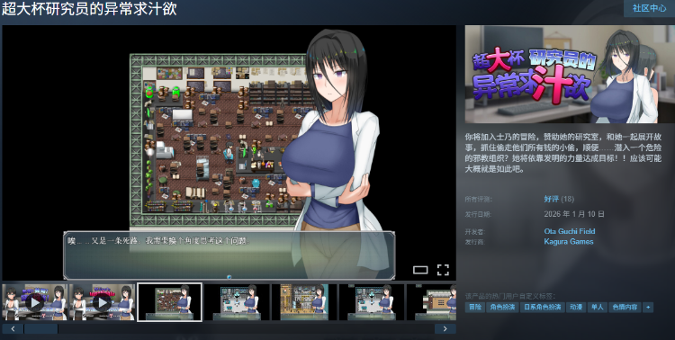The height and width of the screenshot is (340, 675).
Task: Select the 动漫 tag
Action: pos(576,308)
